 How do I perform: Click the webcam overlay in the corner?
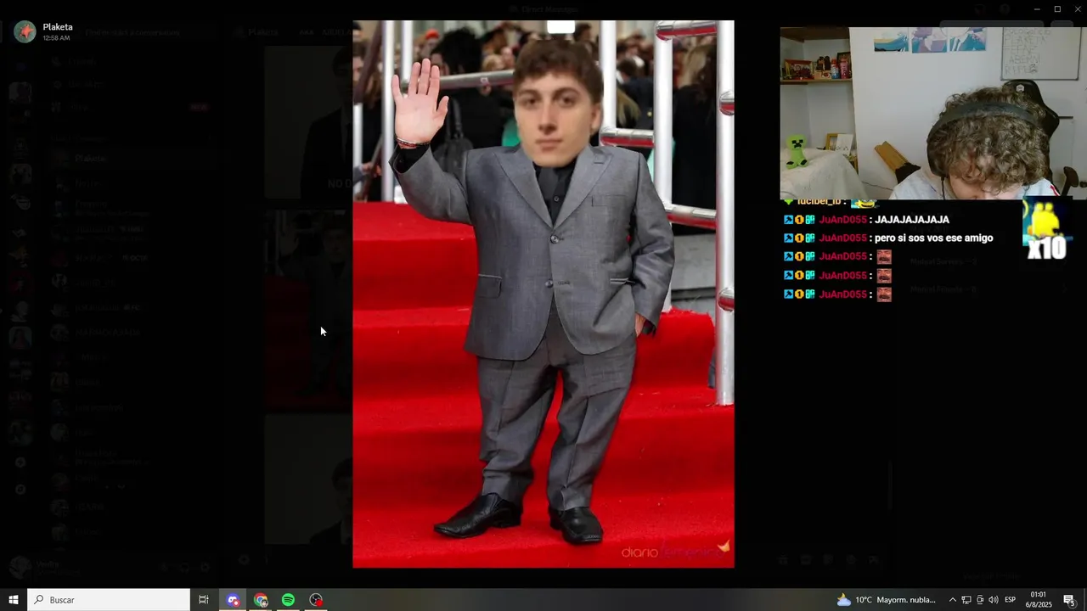[x=933, y=114]
